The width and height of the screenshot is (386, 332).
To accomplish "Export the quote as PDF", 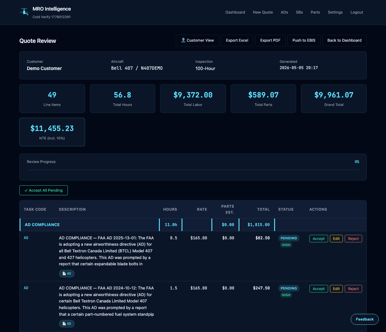I will pyautogui.click(x=270, y=40).
